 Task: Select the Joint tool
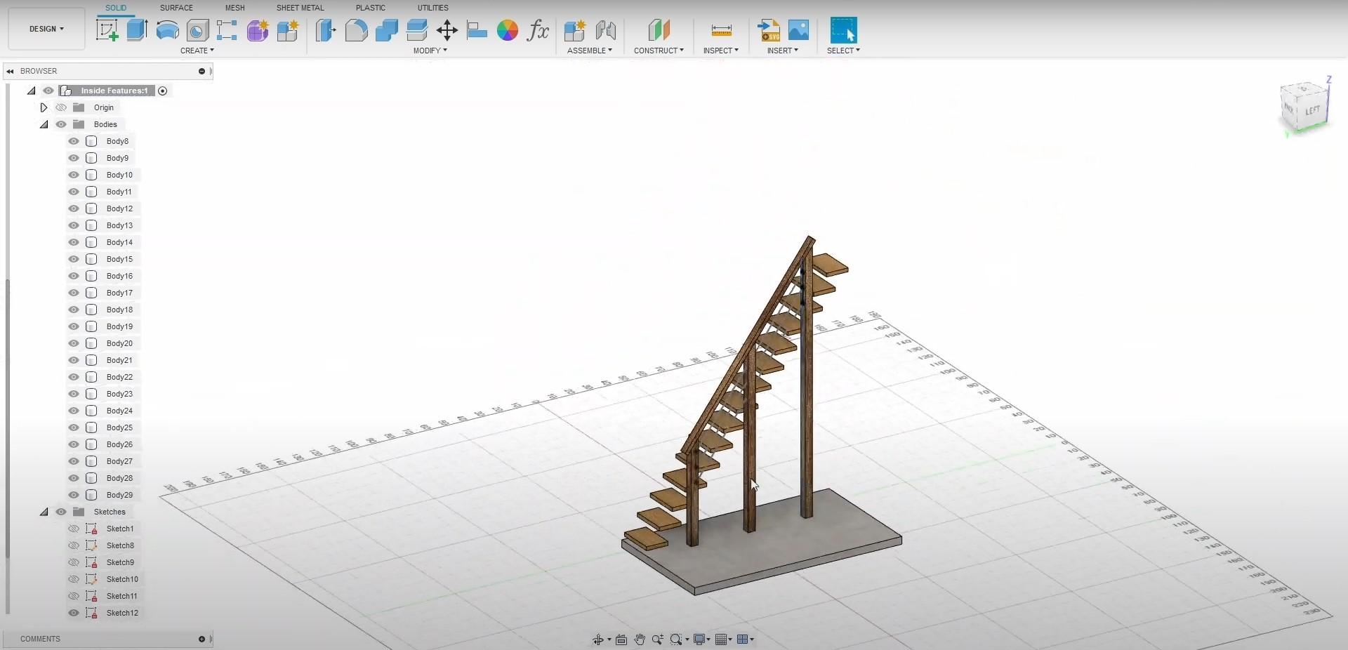click(605, 30)
